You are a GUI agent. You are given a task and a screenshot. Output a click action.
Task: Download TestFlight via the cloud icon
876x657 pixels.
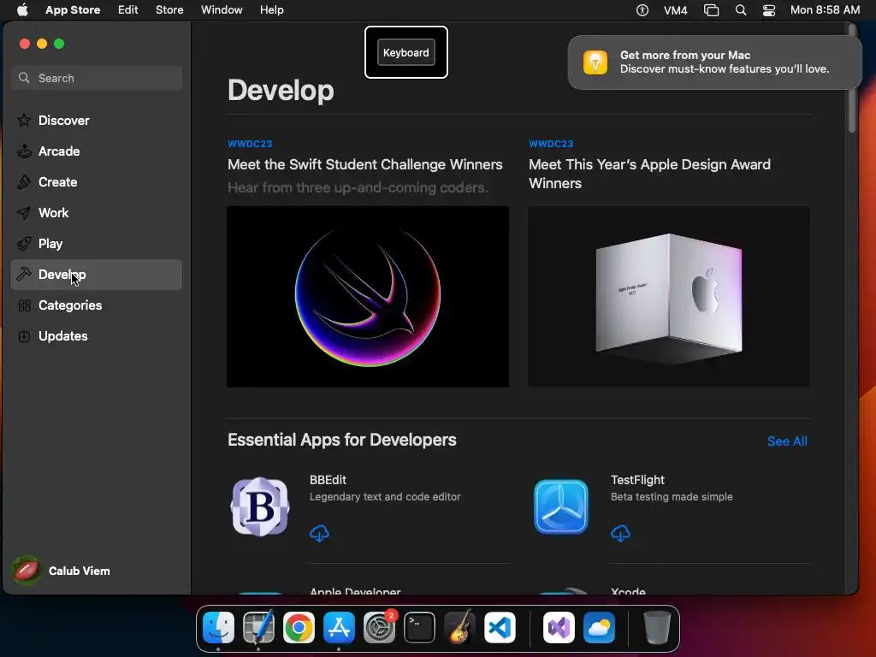tap(621, 533)
